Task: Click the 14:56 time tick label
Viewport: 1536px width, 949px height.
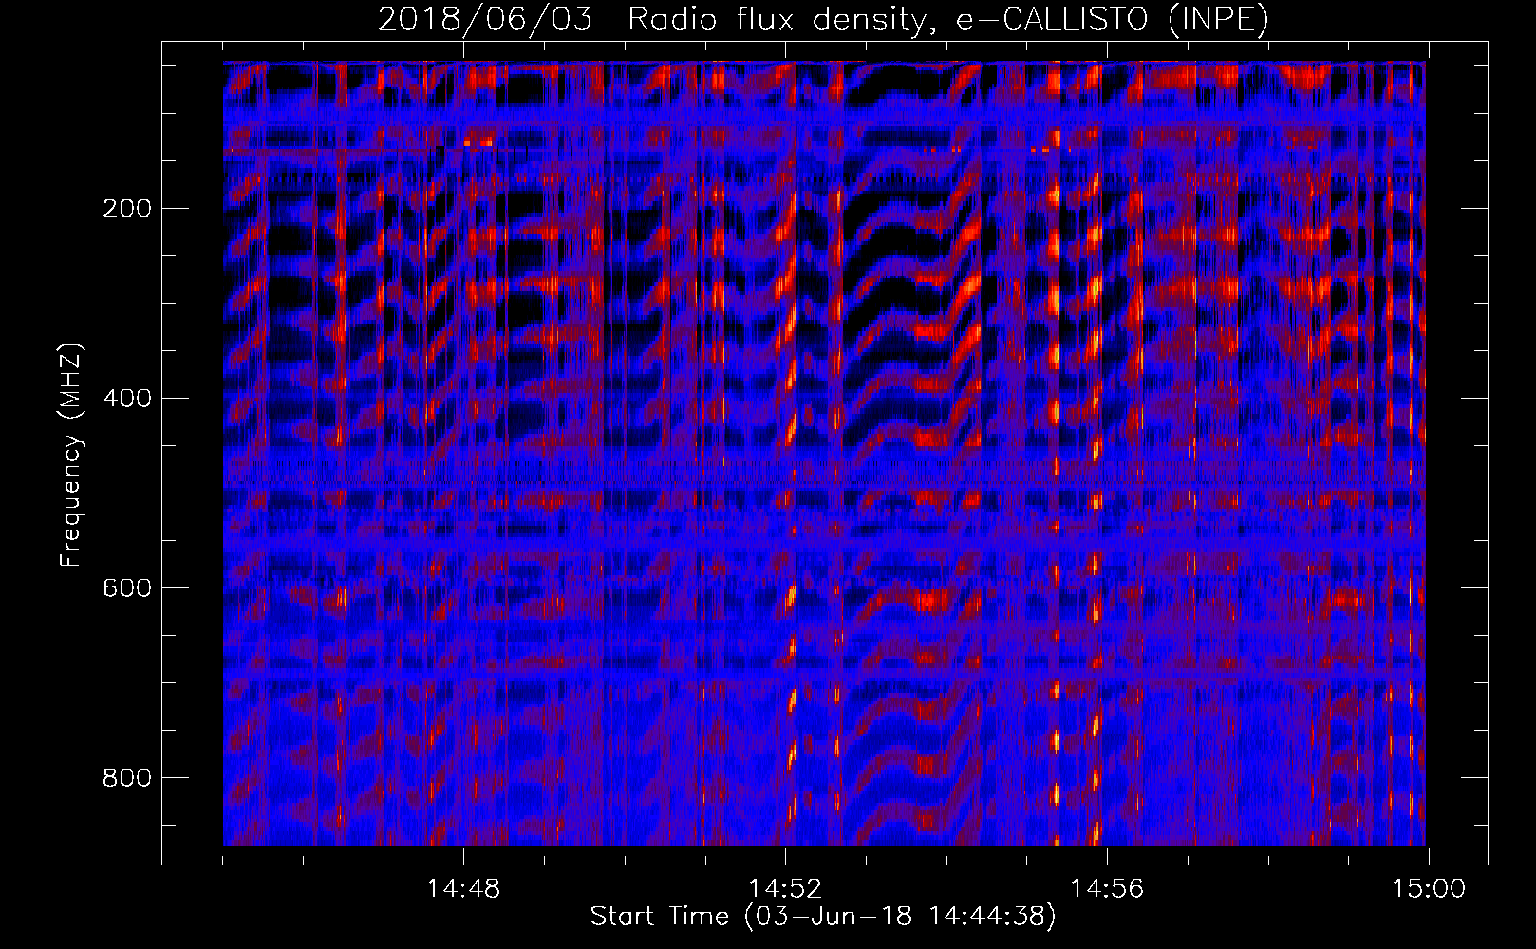Action: coord(1107,889)
